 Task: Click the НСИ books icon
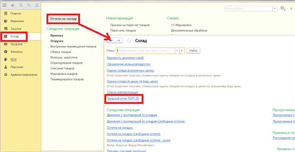pos(6,60)
